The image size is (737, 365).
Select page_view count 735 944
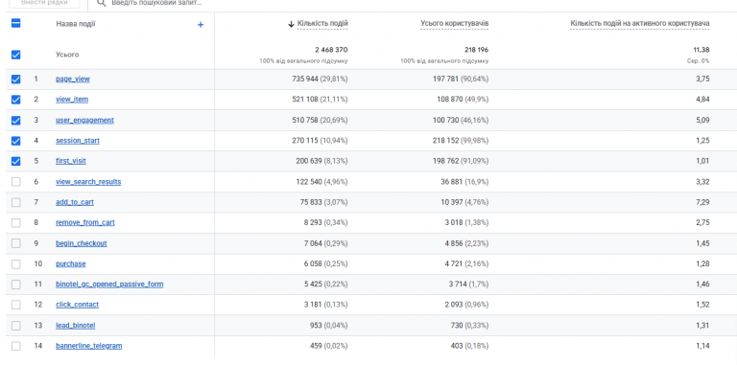click(305, 80)
